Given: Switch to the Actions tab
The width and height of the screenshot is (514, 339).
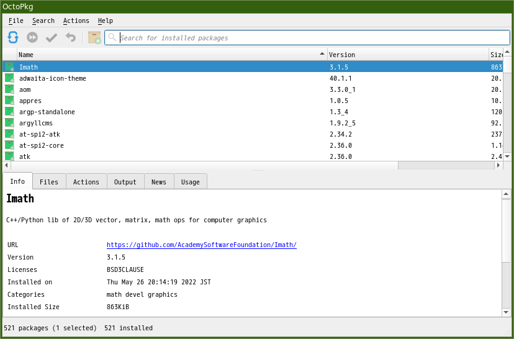Looking at the screenshot, I should (86, 182).
